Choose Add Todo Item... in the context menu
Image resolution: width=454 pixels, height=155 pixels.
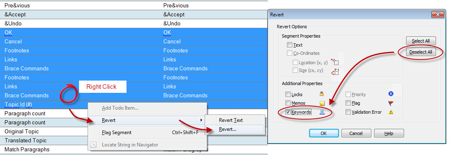click(147, 108)
